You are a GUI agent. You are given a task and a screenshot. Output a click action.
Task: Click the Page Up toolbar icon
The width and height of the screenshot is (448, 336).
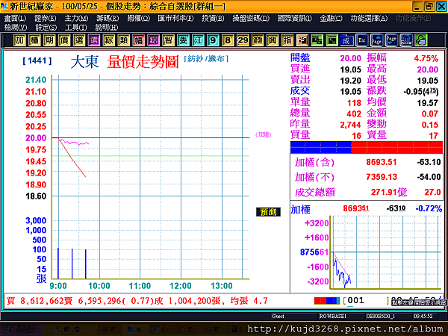click(x=376, y=40)
